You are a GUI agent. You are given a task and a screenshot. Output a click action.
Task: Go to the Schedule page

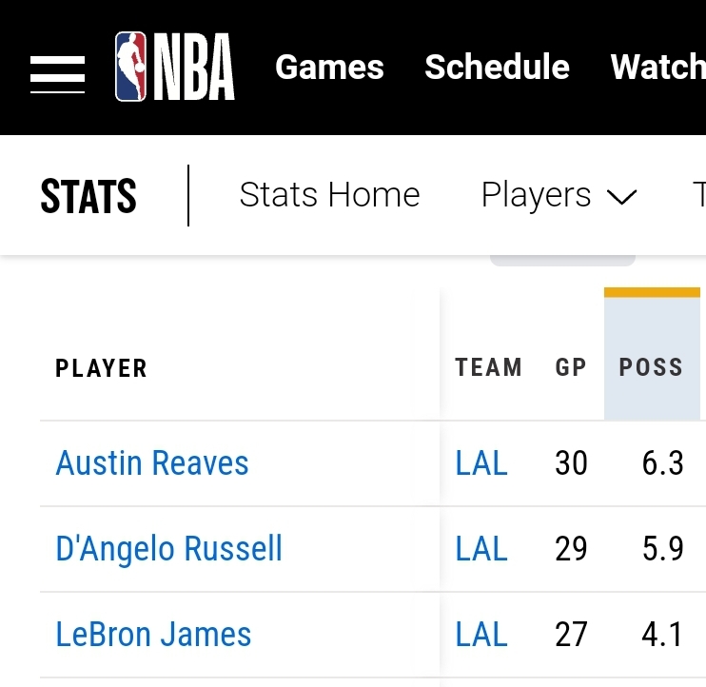(497, 68)
